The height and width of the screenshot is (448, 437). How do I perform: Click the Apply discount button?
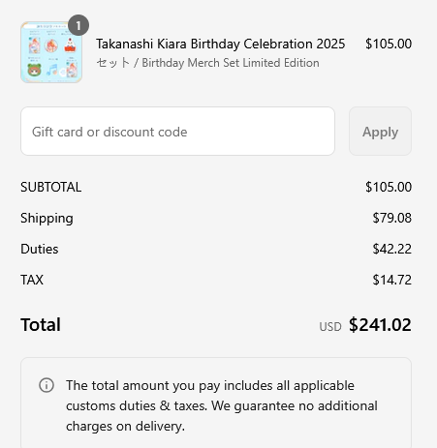380,132
